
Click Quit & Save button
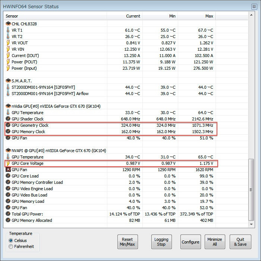pos(240,242)
